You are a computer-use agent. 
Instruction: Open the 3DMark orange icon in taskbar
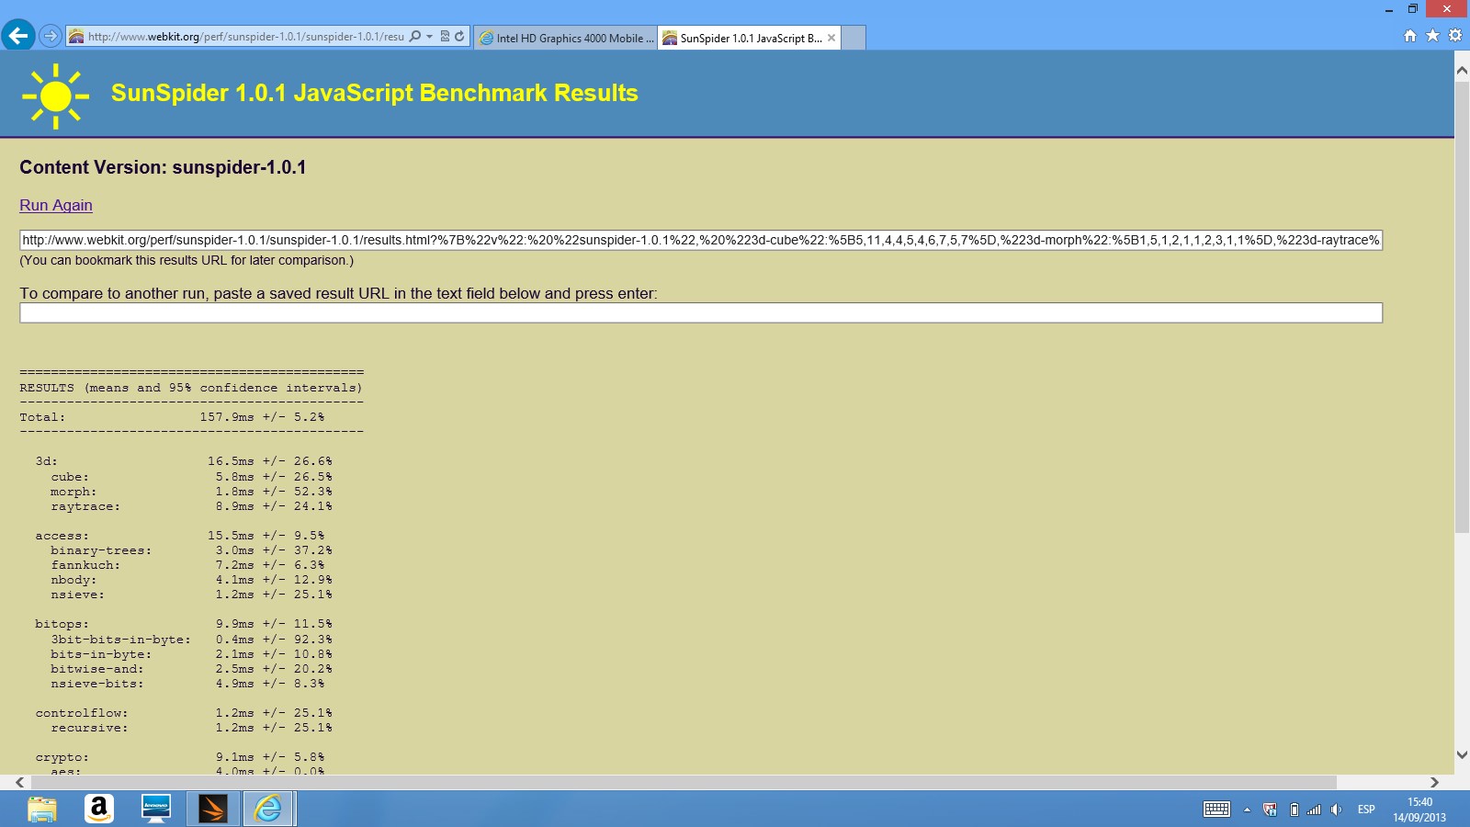pos(212,809)
